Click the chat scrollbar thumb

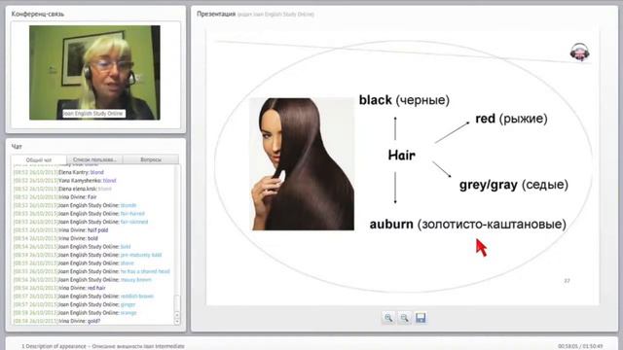point(177,302)
